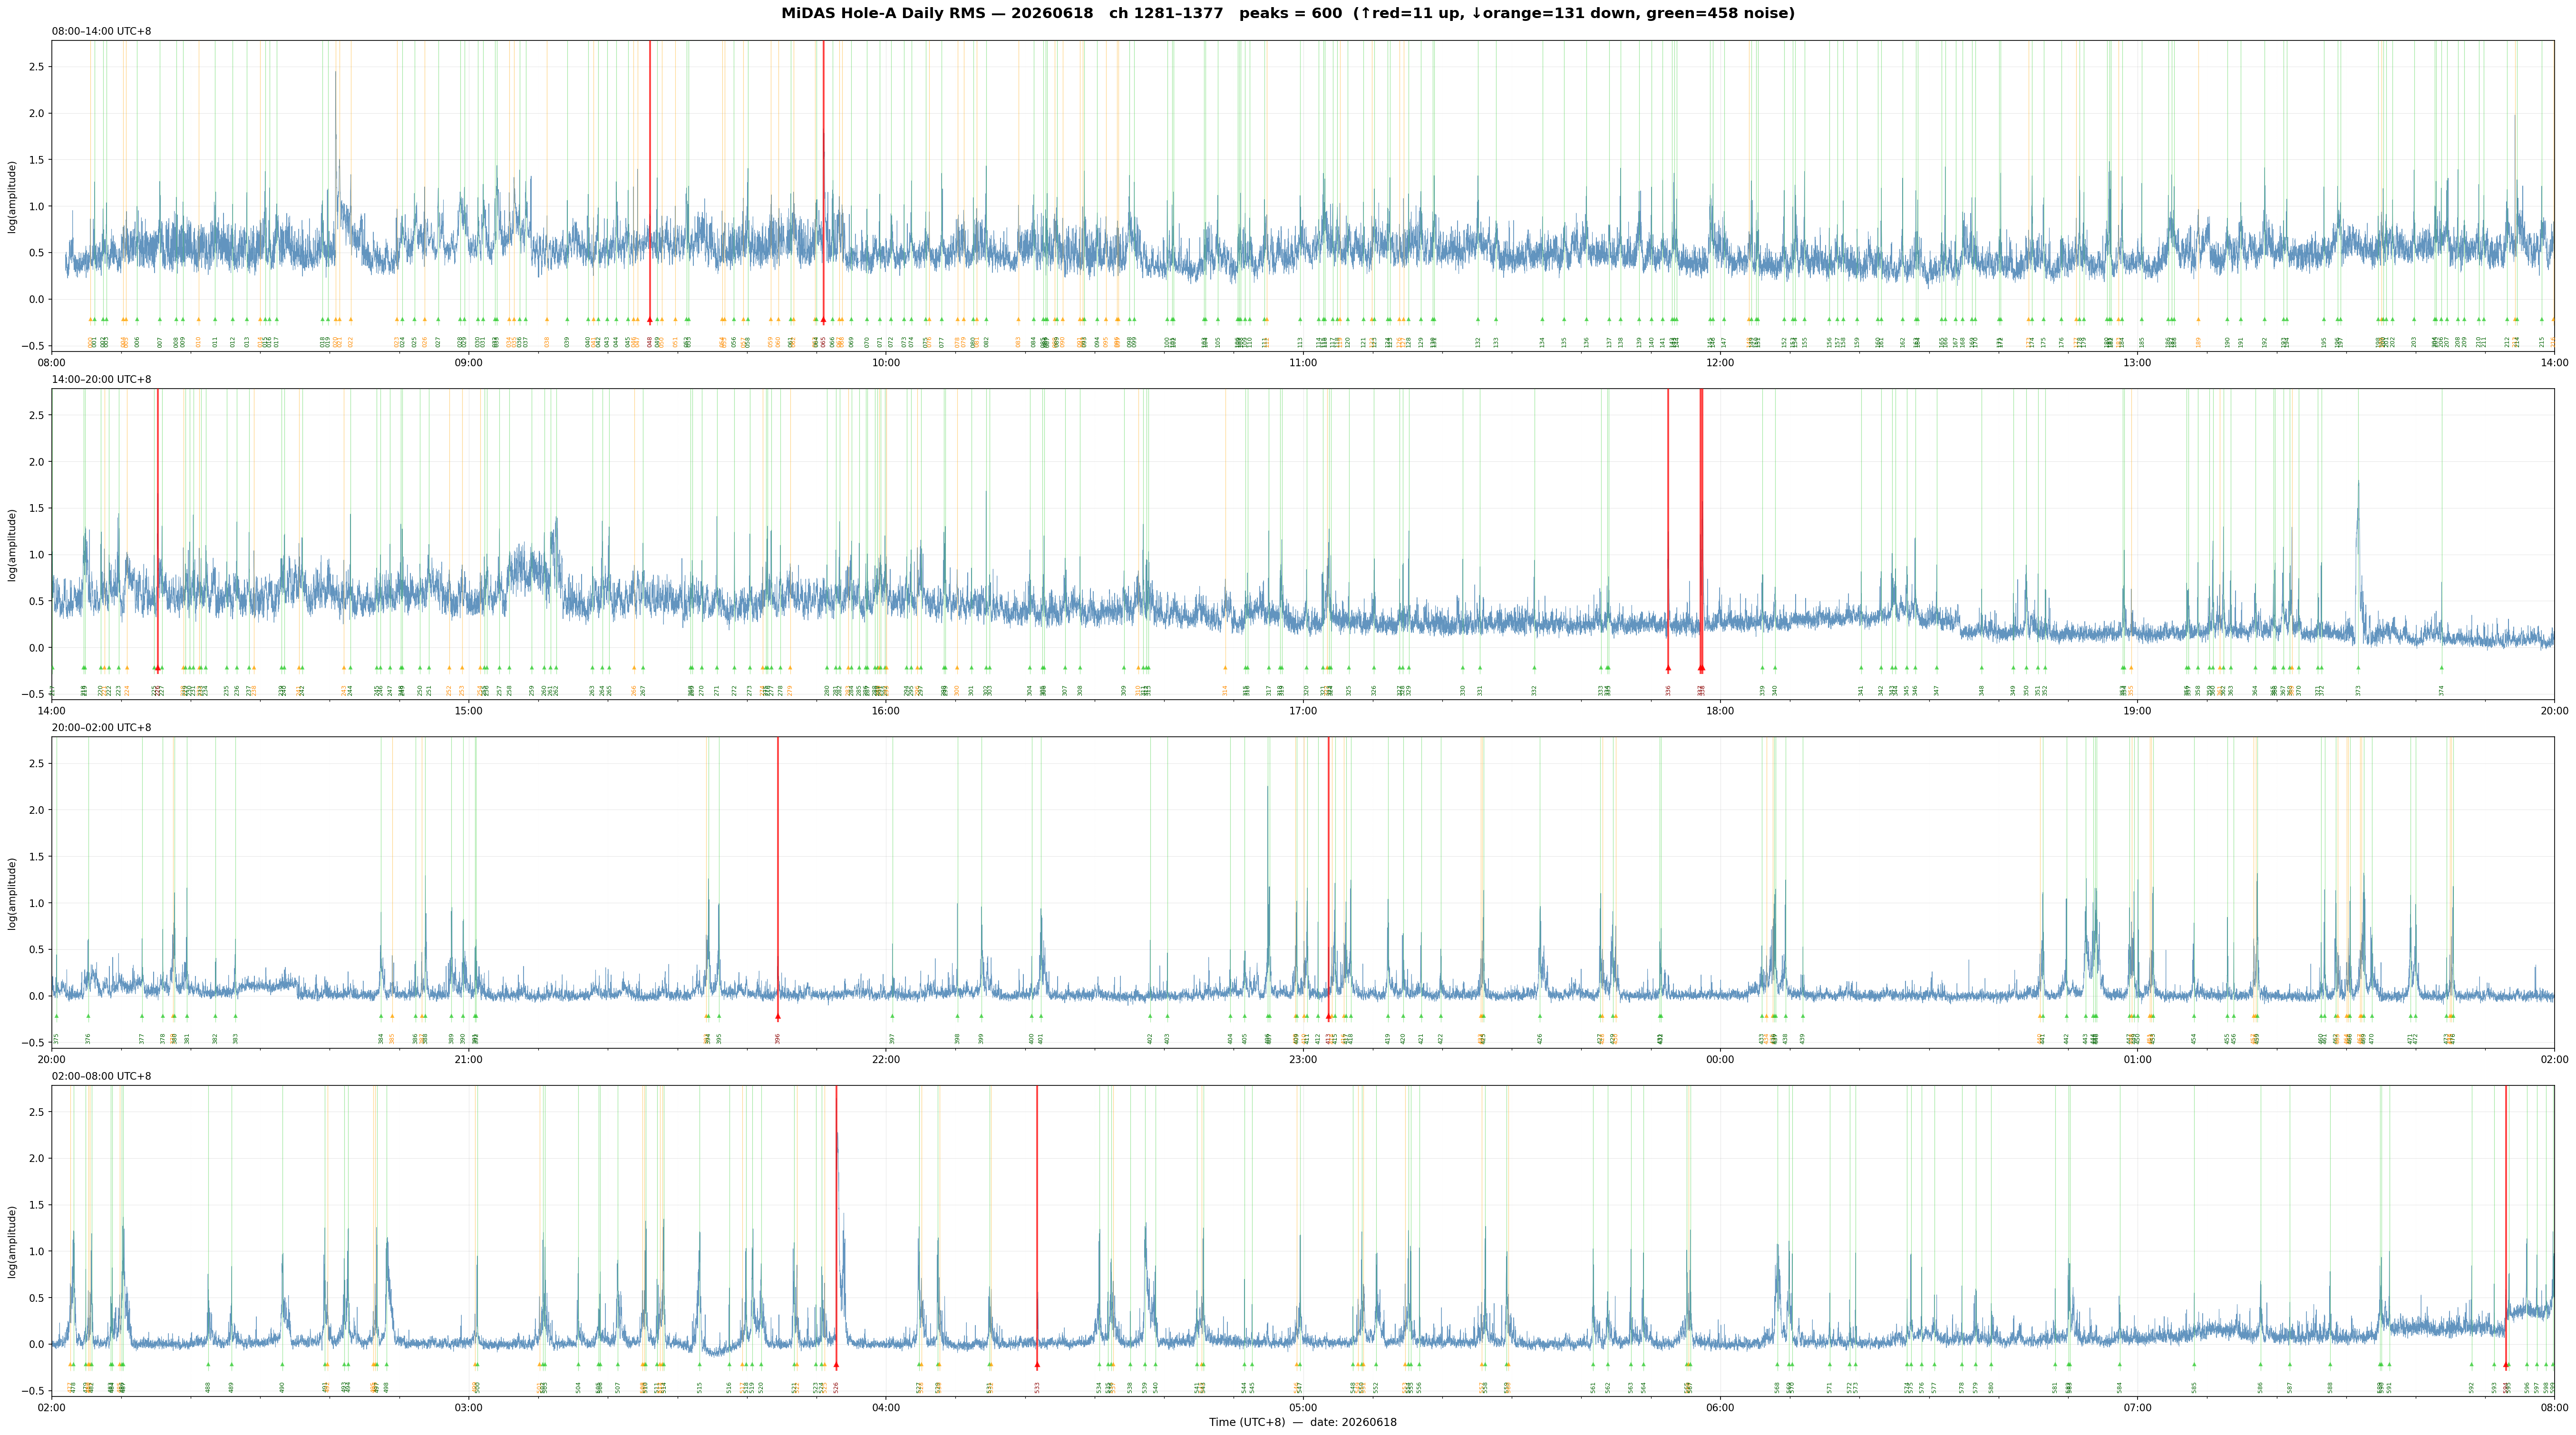Click the red up-peak marker just after 23:00
The width and height of the screenshot is (2576, 1435).
(1328, 1017)
